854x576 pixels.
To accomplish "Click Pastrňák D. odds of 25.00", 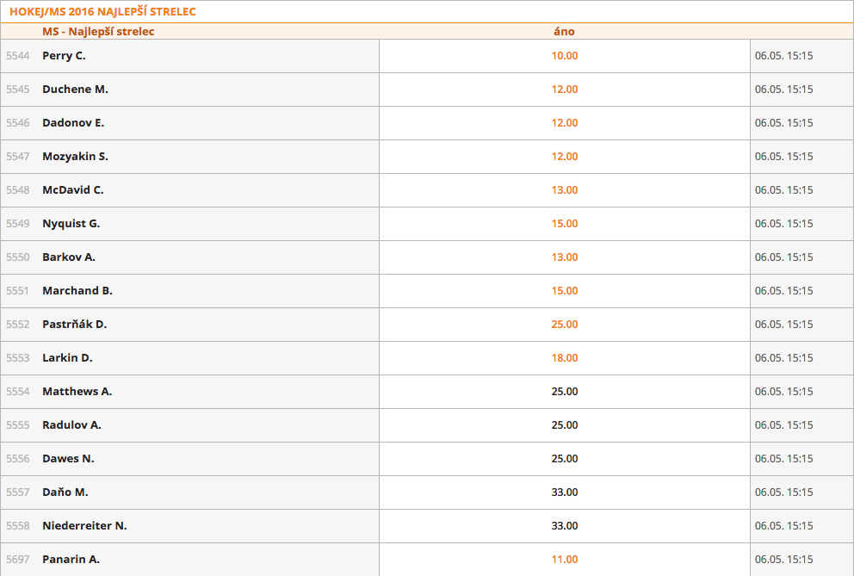I will tap(565, 325).
